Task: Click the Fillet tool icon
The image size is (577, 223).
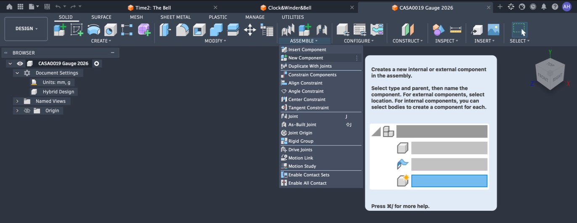Action: point(182,30)
